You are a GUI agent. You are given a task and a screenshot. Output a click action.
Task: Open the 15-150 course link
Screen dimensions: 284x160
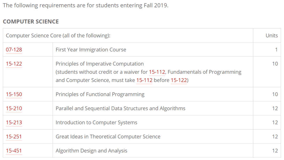pos(14,94)
